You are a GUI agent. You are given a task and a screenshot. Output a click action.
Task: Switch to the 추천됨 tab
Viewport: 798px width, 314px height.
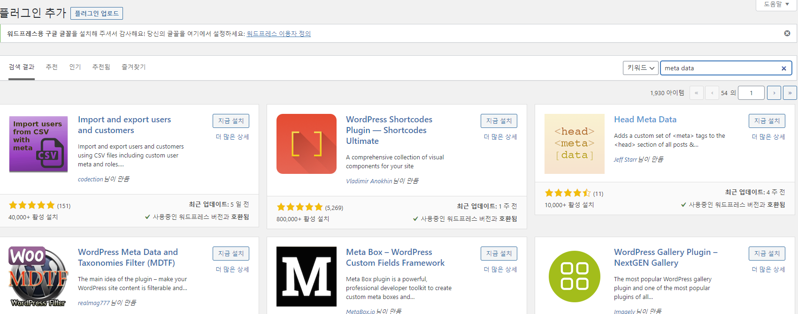click(x=101, y=67)
